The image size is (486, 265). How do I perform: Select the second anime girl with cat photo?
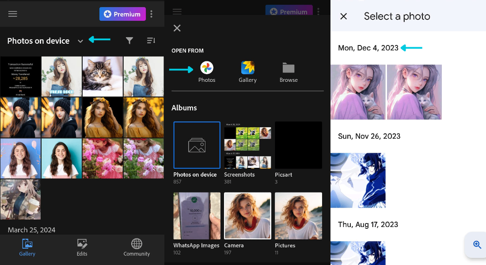[414, 92]
